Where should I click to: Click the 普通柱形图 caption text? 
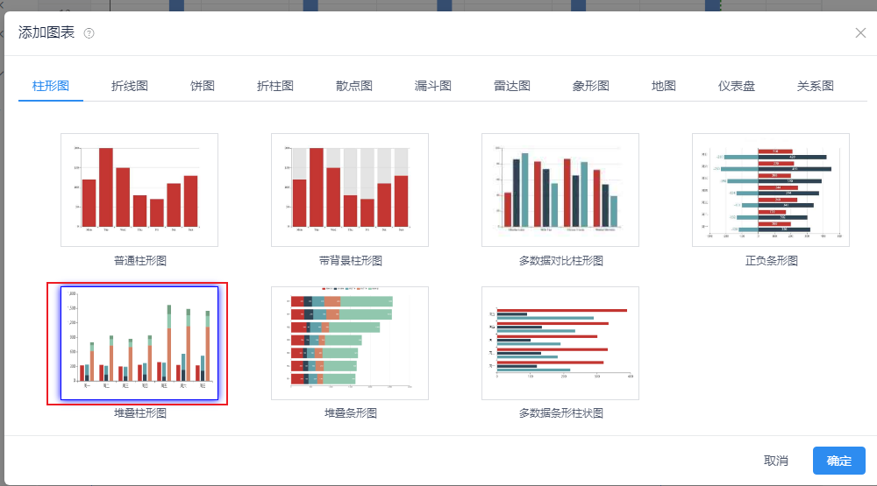pos(140,260)
